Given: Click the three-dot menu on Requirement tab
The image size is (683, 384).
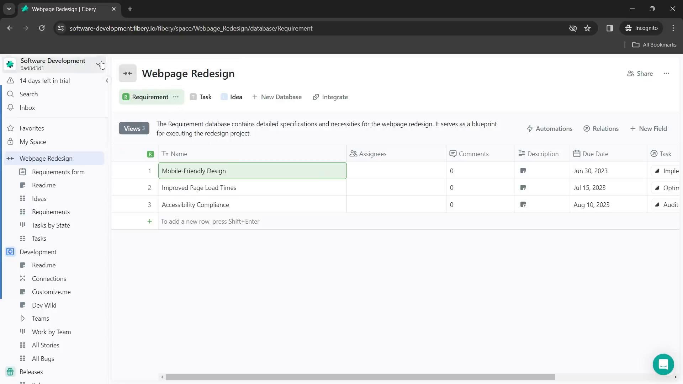Looking at the screenshot, I should point(176,97).
